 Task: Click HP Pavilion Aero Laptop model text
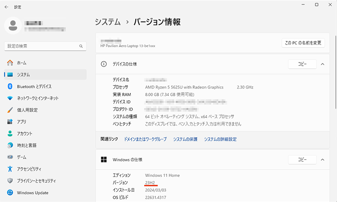point(128,46)
